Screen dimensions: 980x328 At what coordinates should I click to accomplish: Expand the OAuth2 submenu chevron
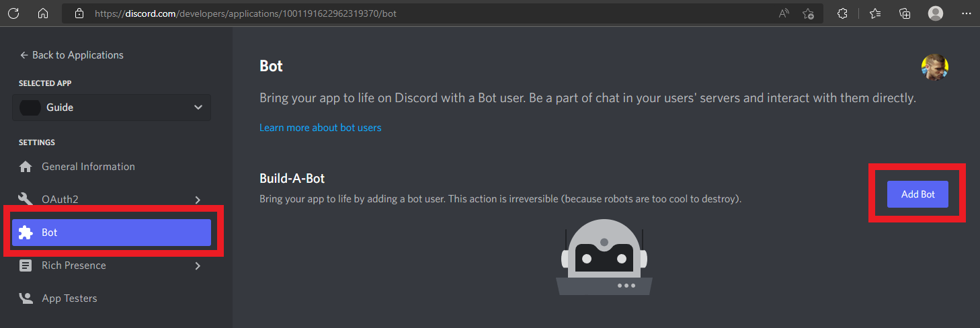click(x=198, y=200)
